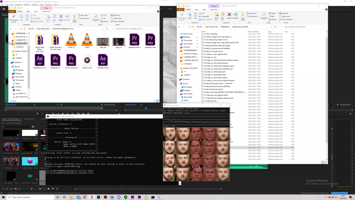Select the deepfake video Premiere project file

150,41
